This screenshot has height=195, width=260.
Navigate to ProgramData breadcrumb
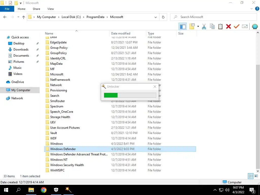95,17
